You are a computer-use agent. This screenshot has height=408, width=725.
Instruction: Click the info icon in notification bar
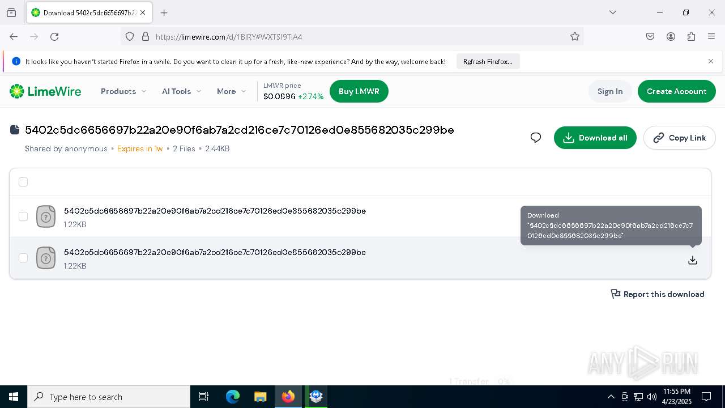(16, 61)
